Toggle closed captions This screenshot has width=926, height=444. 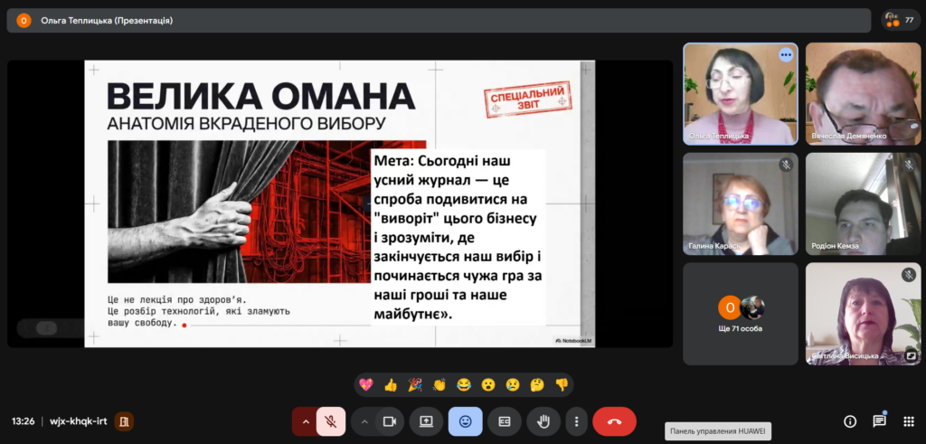[505, 421]
